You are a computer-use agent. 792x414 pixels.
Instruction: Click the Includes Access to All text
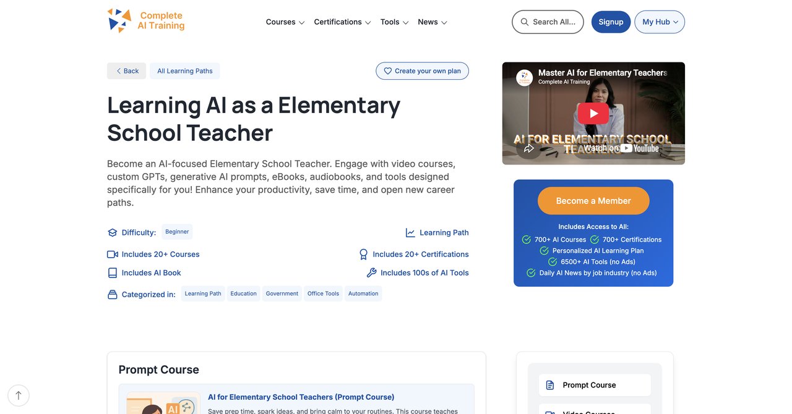[x=593, y=227]
